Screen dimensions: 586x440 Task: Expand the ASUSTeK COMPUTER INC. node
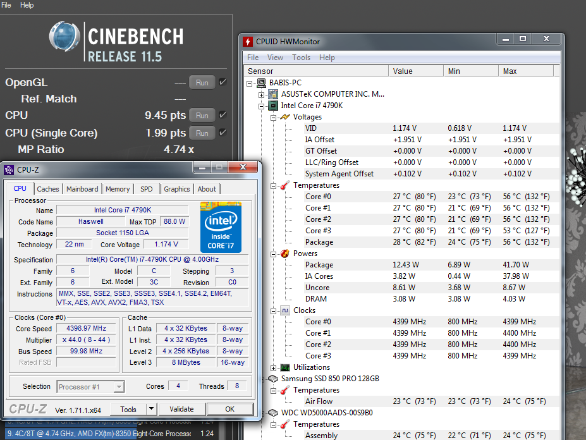tap(262, 95)
